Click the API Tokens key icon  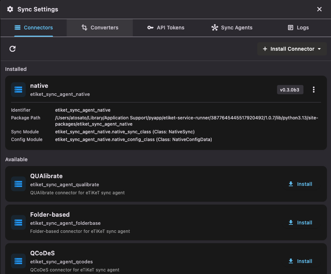pyautogui.click(x=150, y=28)
